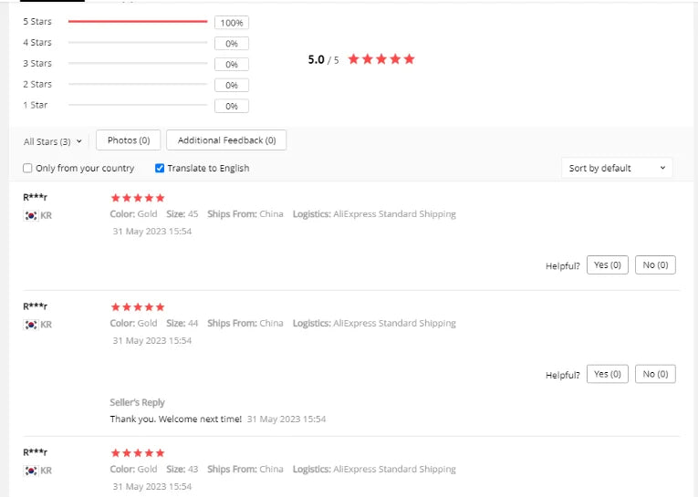Click the 0% value for 4 Stars
Image resolution: width=698 pixels, height=497 pixels.
tap(232, 44)
